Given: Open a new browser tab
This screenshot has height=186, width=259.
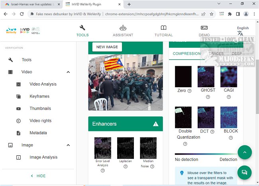Looking at the screenshot, I should (129, 4).
